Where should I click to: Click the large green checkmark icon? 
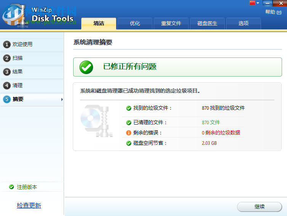86,67
